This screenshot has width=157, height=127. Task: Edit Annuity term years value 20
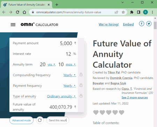pos(43,65)
